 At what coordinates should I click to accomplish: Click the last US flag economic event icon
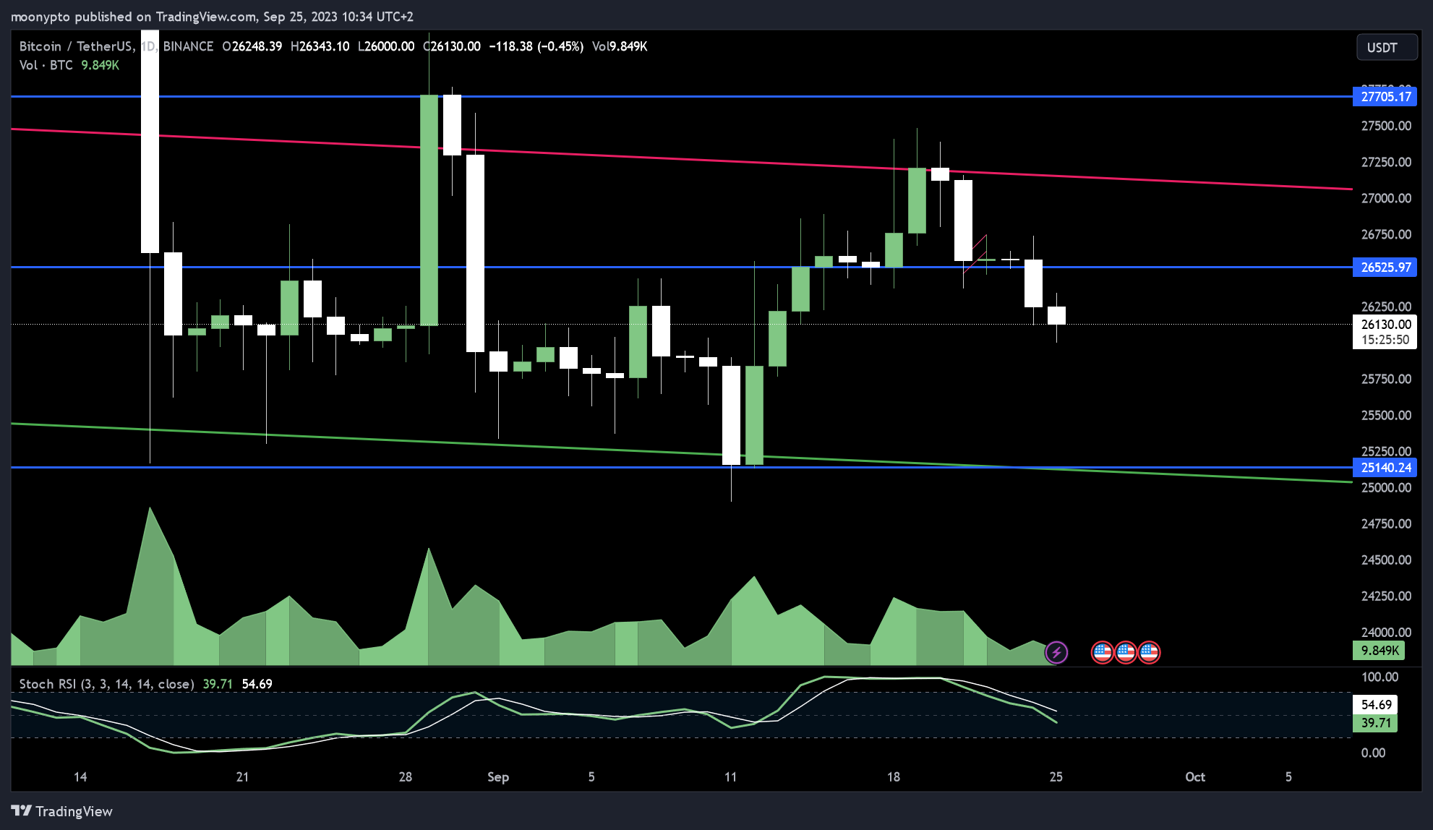pyautogui.click(x=1149, y=652)
